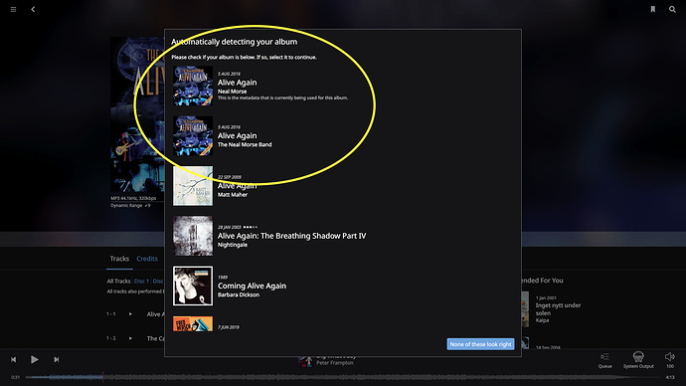Play track 1-1 arrow icon
Screen dimensions: 686x386
(130, 313)
